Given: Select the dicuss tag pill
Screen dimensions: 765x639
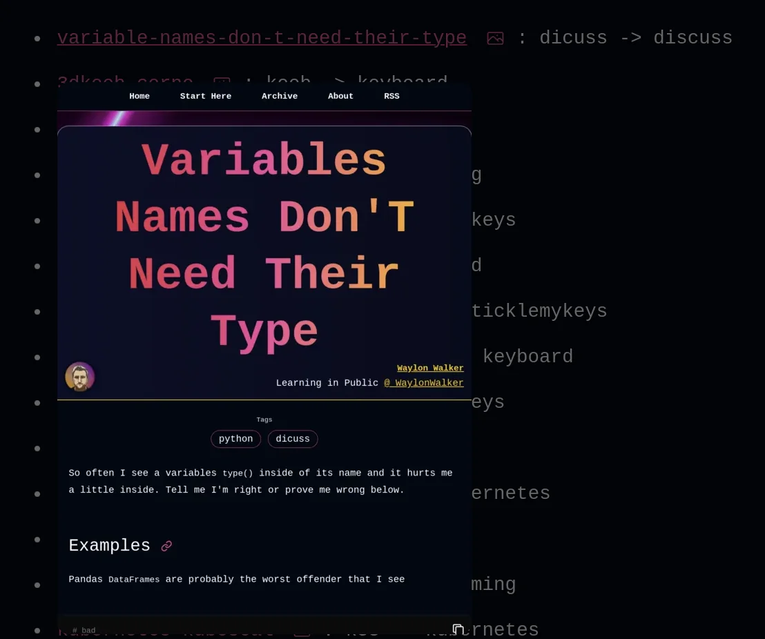Looking at the screenshot, I should (x=293, y=439).
